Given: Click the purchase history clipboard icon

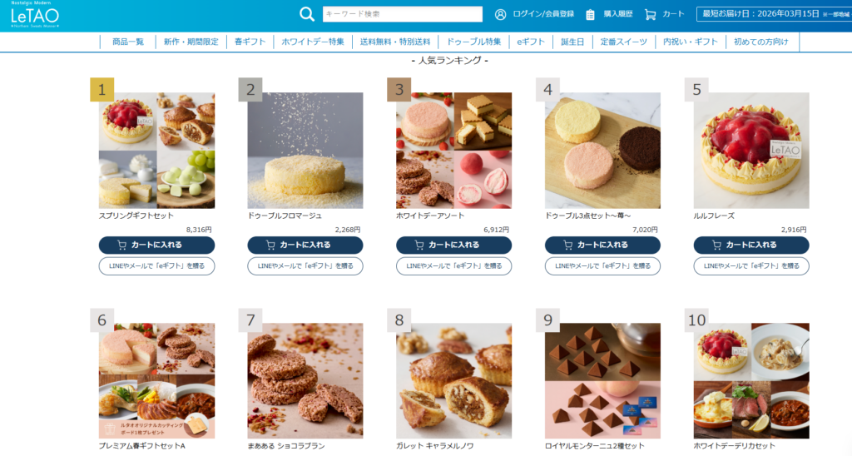Looking at the screenshot, I should [x=590, y=15].
